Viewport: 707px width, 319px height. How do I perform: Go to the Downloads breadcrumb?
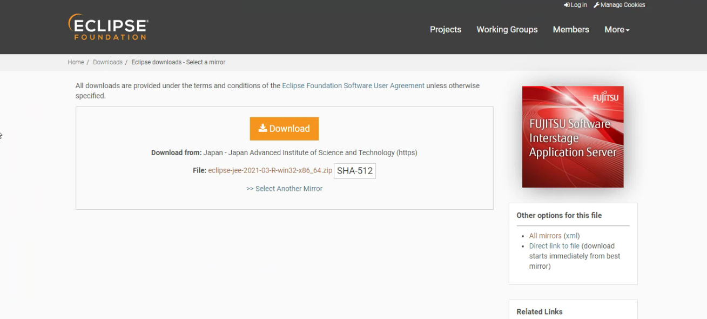pos(107,62)
